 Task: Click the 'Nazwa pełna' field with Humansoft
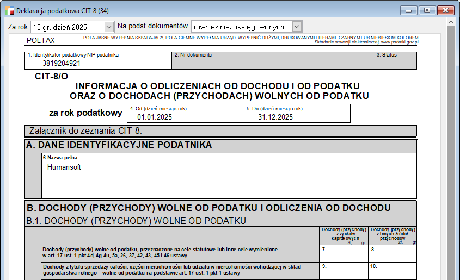[229, 176]
